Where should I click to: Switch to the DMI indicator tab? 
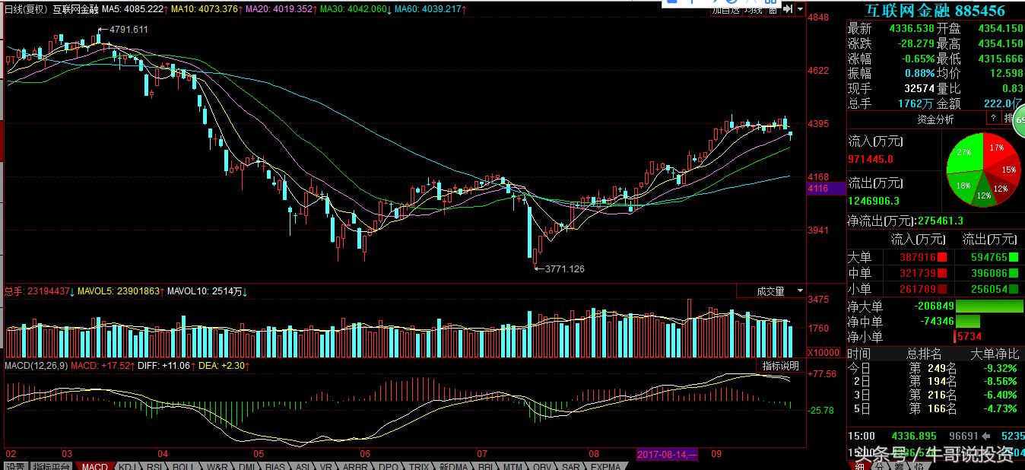248,465
